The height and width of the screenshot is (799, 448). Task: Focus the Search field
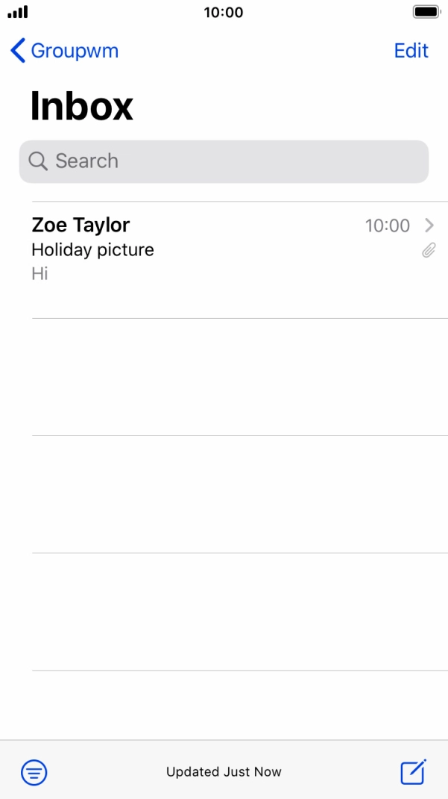tap(224, 161)
